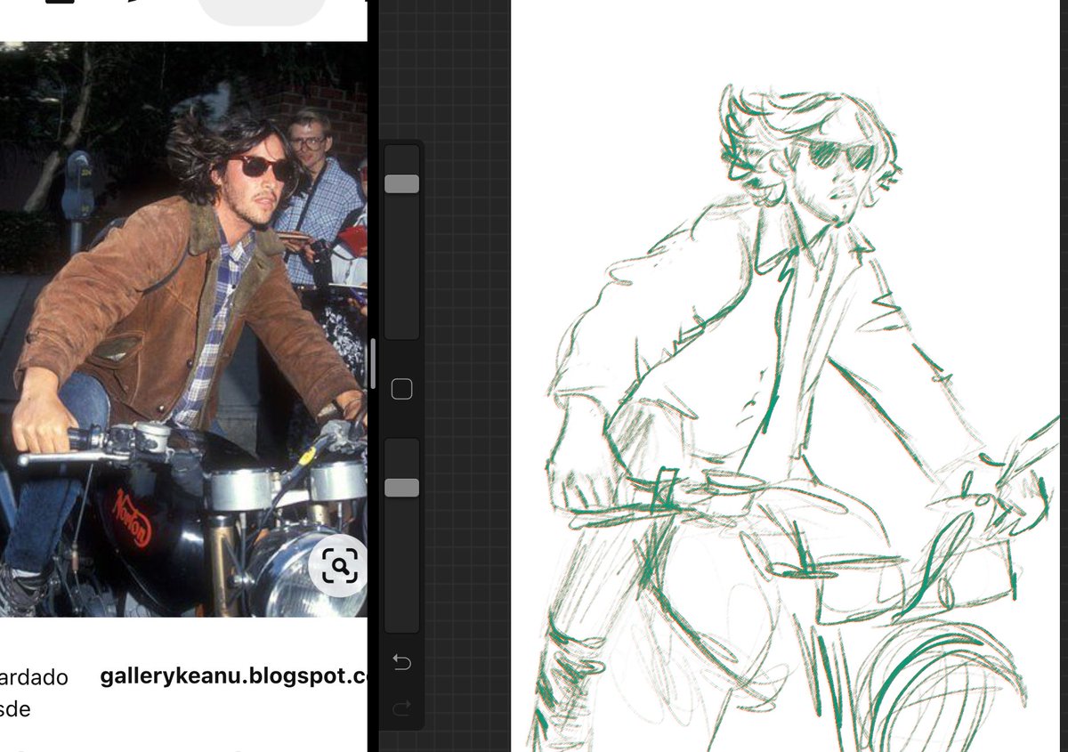Open the gallerykeanu.blogspot link
Viewport: 1068px width, 752px height.
click(233, 676)
